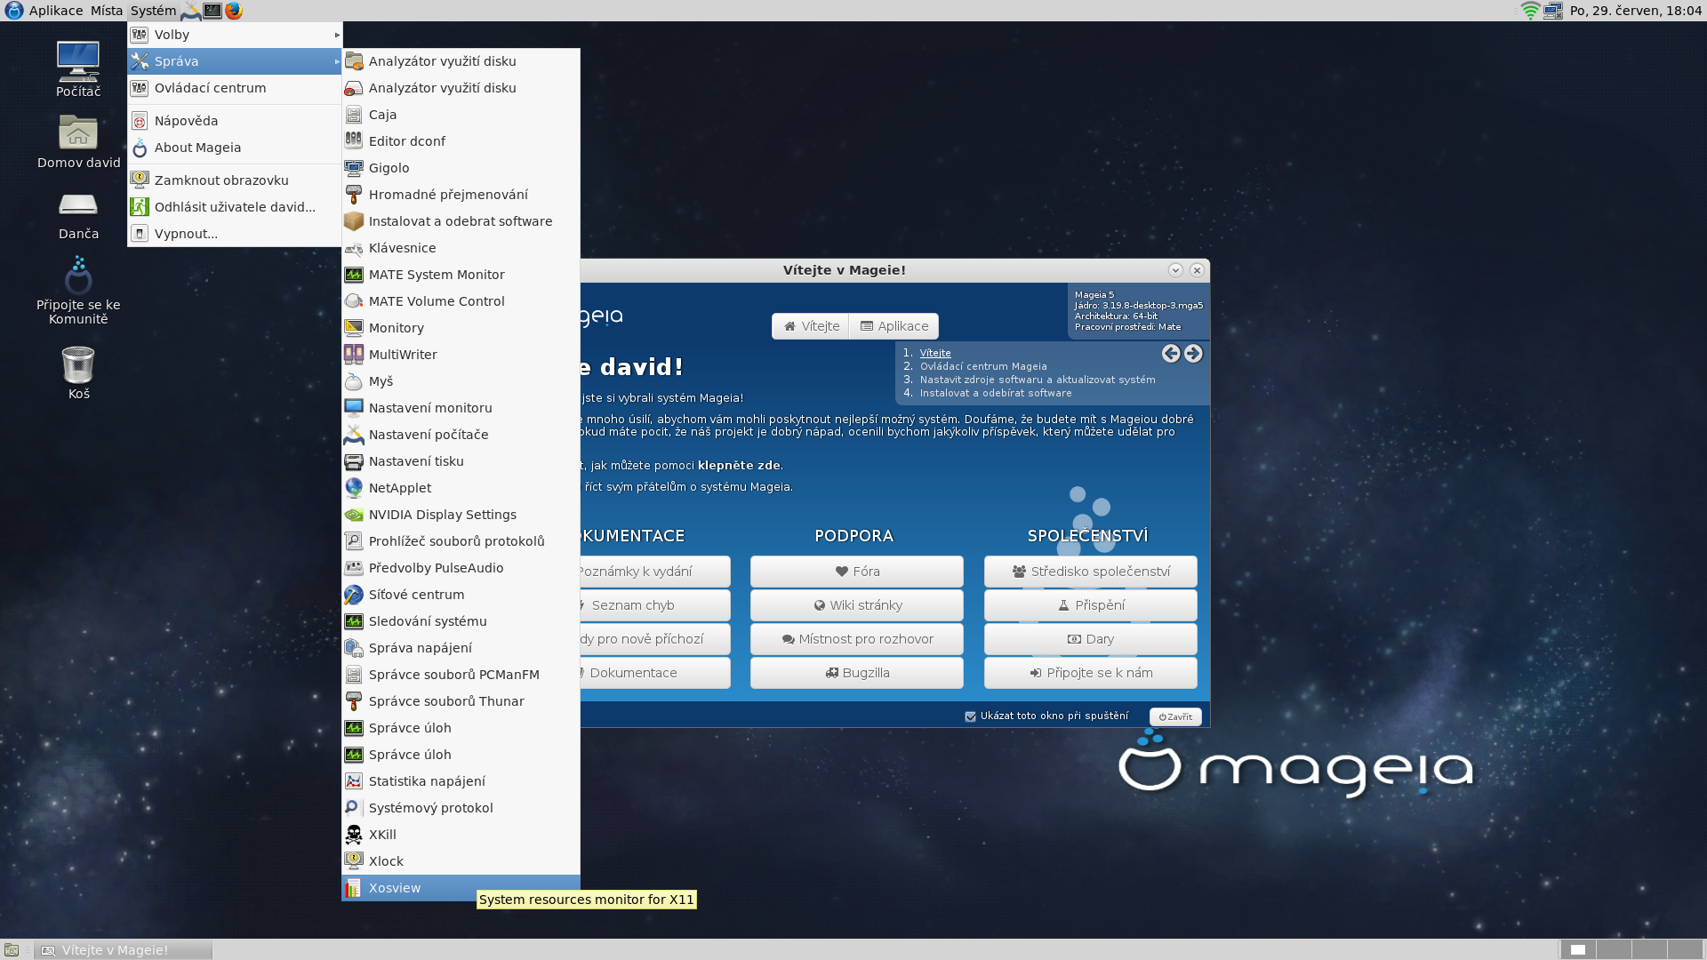This screenshot has height=960, width=1707.
Task: Select Vítejte v Mageie! taskbar entry
Action: pos(124,949)
